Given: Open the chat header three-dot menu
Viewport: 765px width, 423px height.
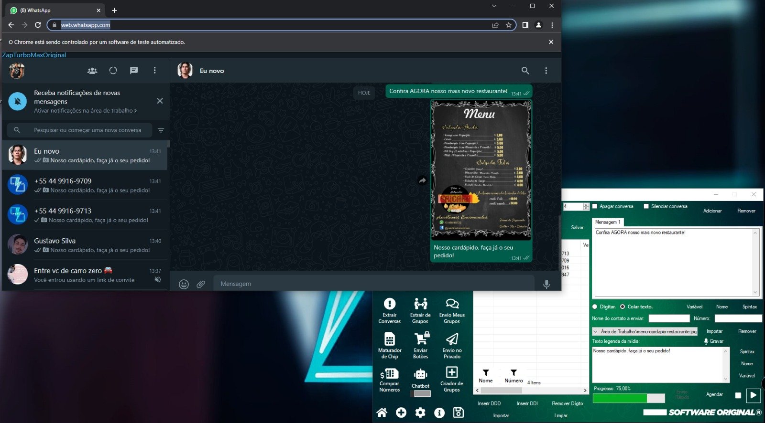Looking at the screenshot, I should pos(546,71).
